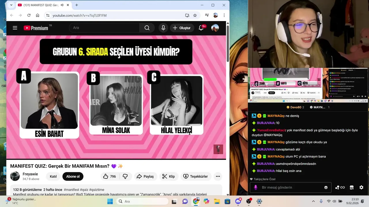The width and height of the screenshot is (369, 207).
Task: Open the #quiztime hashtag link
Action: point(97,190)
